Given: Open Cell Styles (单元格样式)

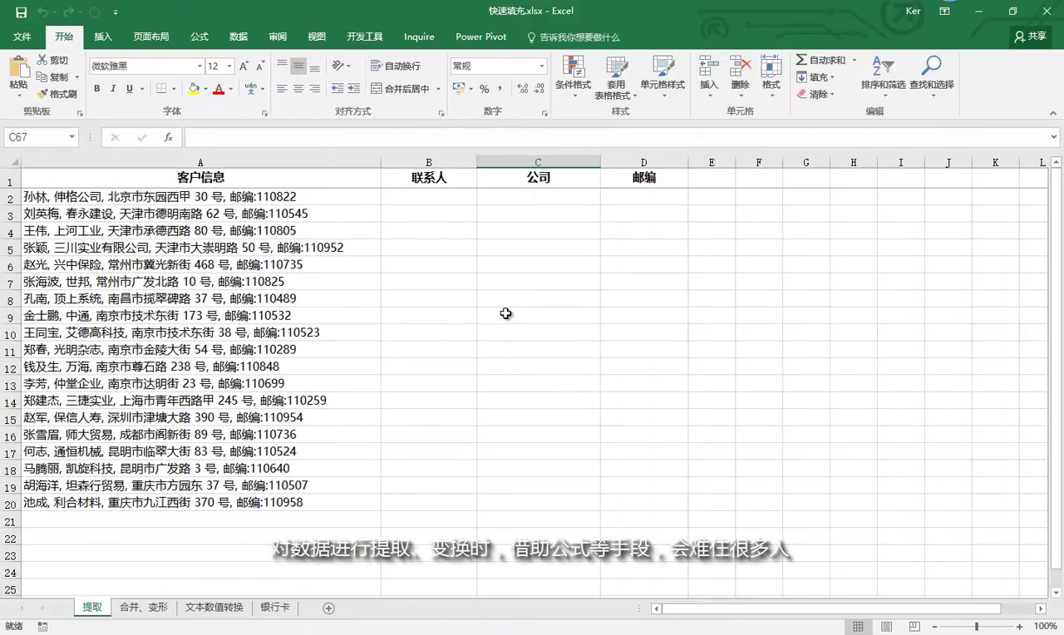Looking at the screenshot, I should pos(663,77).
